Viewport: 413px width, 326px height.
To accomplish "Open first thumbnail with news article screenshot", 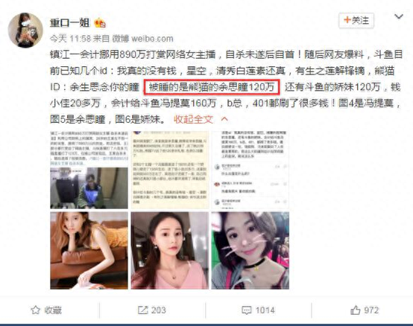I will point(89,170).
